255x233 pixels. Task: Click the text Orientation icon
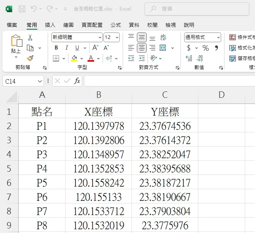154,58
